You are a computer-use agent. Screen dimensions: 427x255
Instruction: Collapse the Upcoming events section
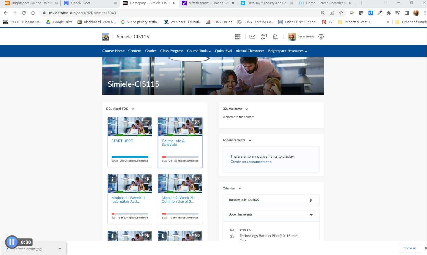tap(311, 215)
